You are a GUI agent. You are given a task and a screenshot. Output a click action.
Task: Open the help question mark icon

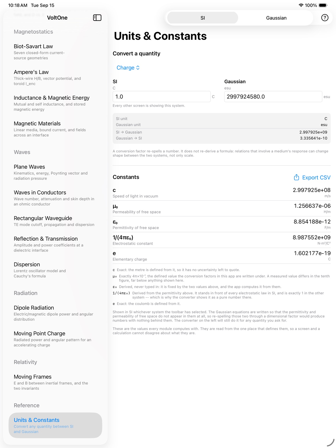pyautogui.click(x=325, y=18)
